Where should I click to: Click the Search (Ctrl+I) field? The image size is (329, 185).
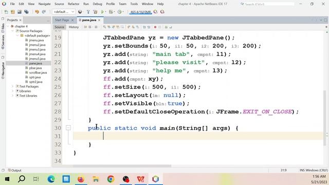[x=267, y=4]
